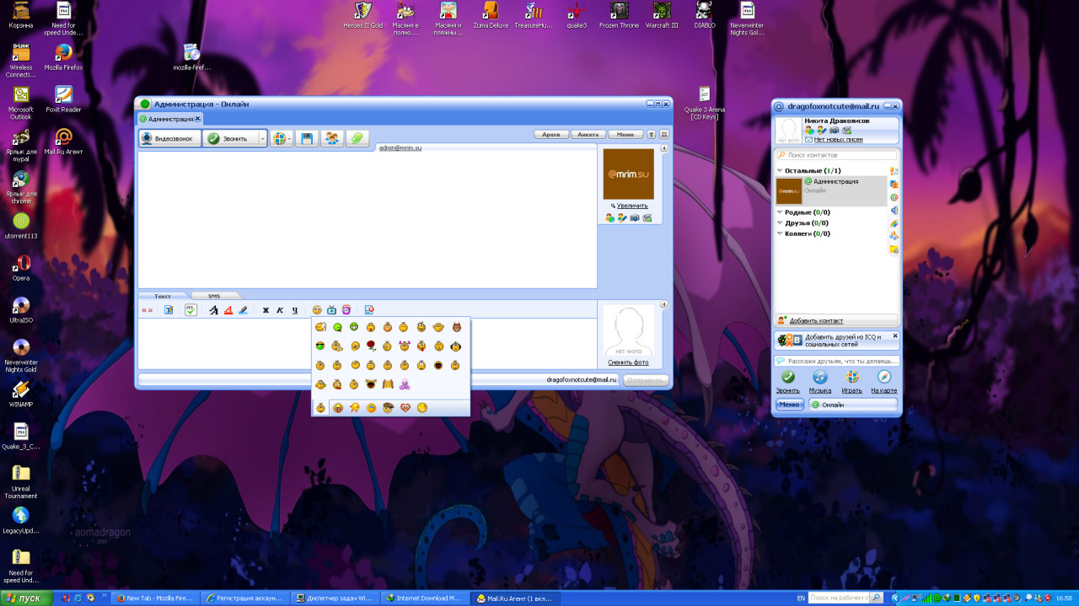Viewport: 1079px width, 606px height.
Task: Open the Онлайн status selector
Action: 853,405
